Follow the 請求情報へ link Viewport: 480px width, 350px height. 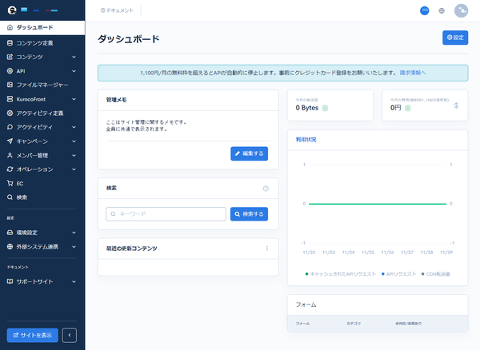pyautogui.click(x=413, y=73)
